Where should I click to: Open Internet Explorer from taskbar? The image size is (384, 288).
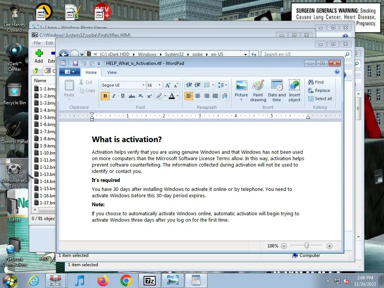pos(33,280)
